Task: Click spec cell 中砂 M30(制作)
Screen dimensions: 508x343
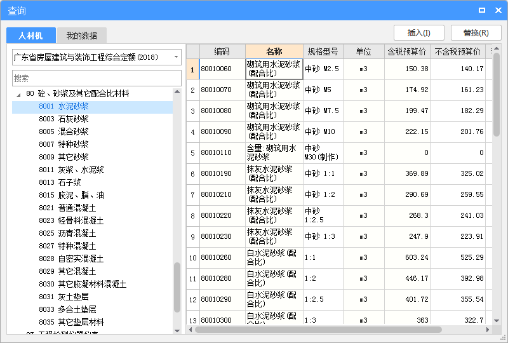Action: pyautogui.click(x=323, y=152)
